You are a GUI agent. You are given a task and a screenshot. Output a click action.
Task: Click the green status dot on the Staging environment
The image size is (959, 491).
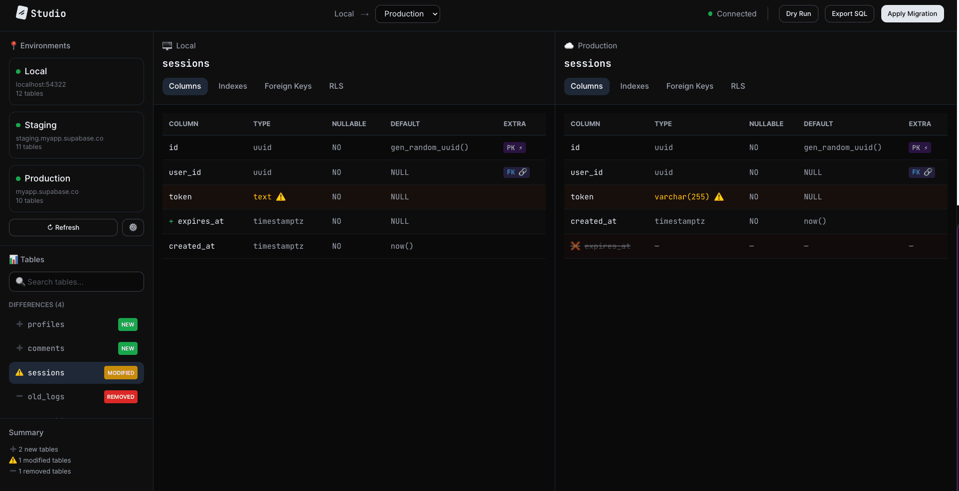pyautogui.click(x=18, y=126)
